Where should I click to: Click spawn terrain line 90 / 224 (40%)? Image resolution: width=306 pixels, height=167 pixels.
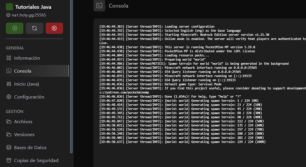click(x=181, y=117)
